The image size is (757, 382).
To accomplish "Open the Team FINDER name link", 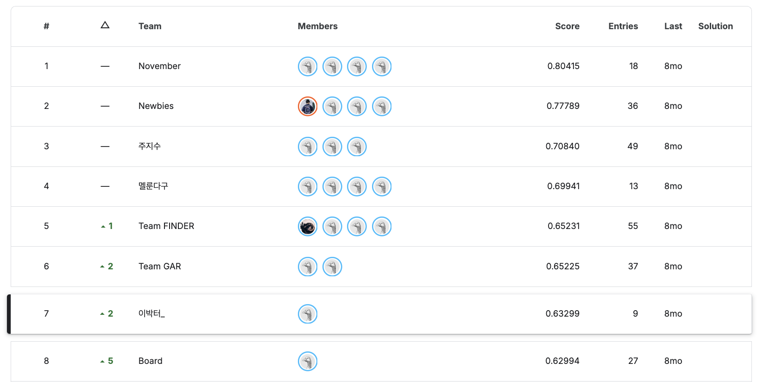I will 166,226.
